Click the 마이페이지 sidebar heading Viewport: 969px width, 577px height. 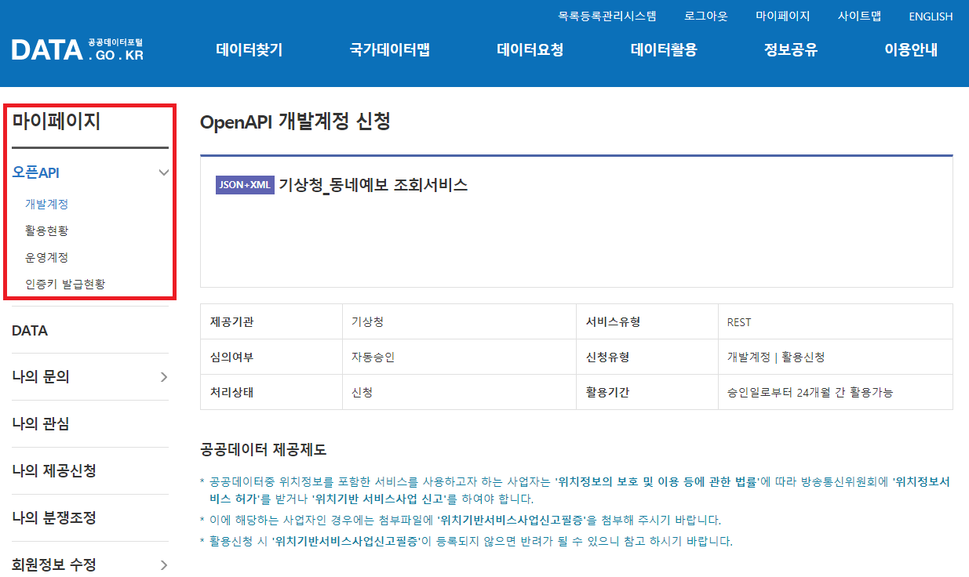(x=56, y=122)
